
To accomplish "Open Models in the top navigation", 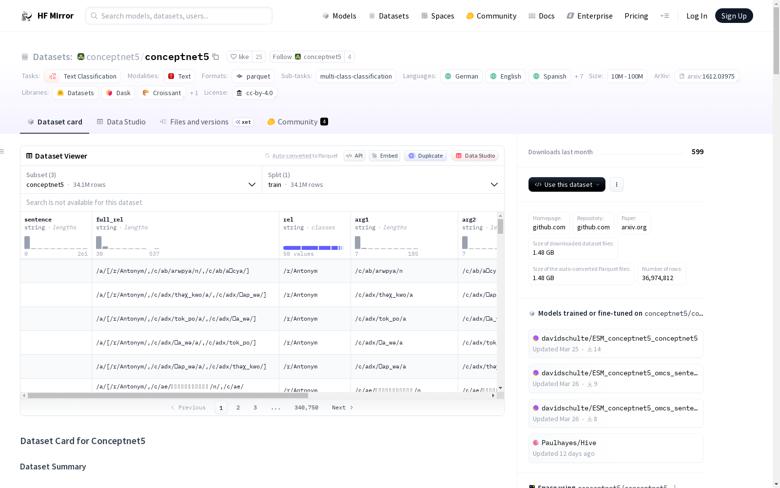I will 339,16.
